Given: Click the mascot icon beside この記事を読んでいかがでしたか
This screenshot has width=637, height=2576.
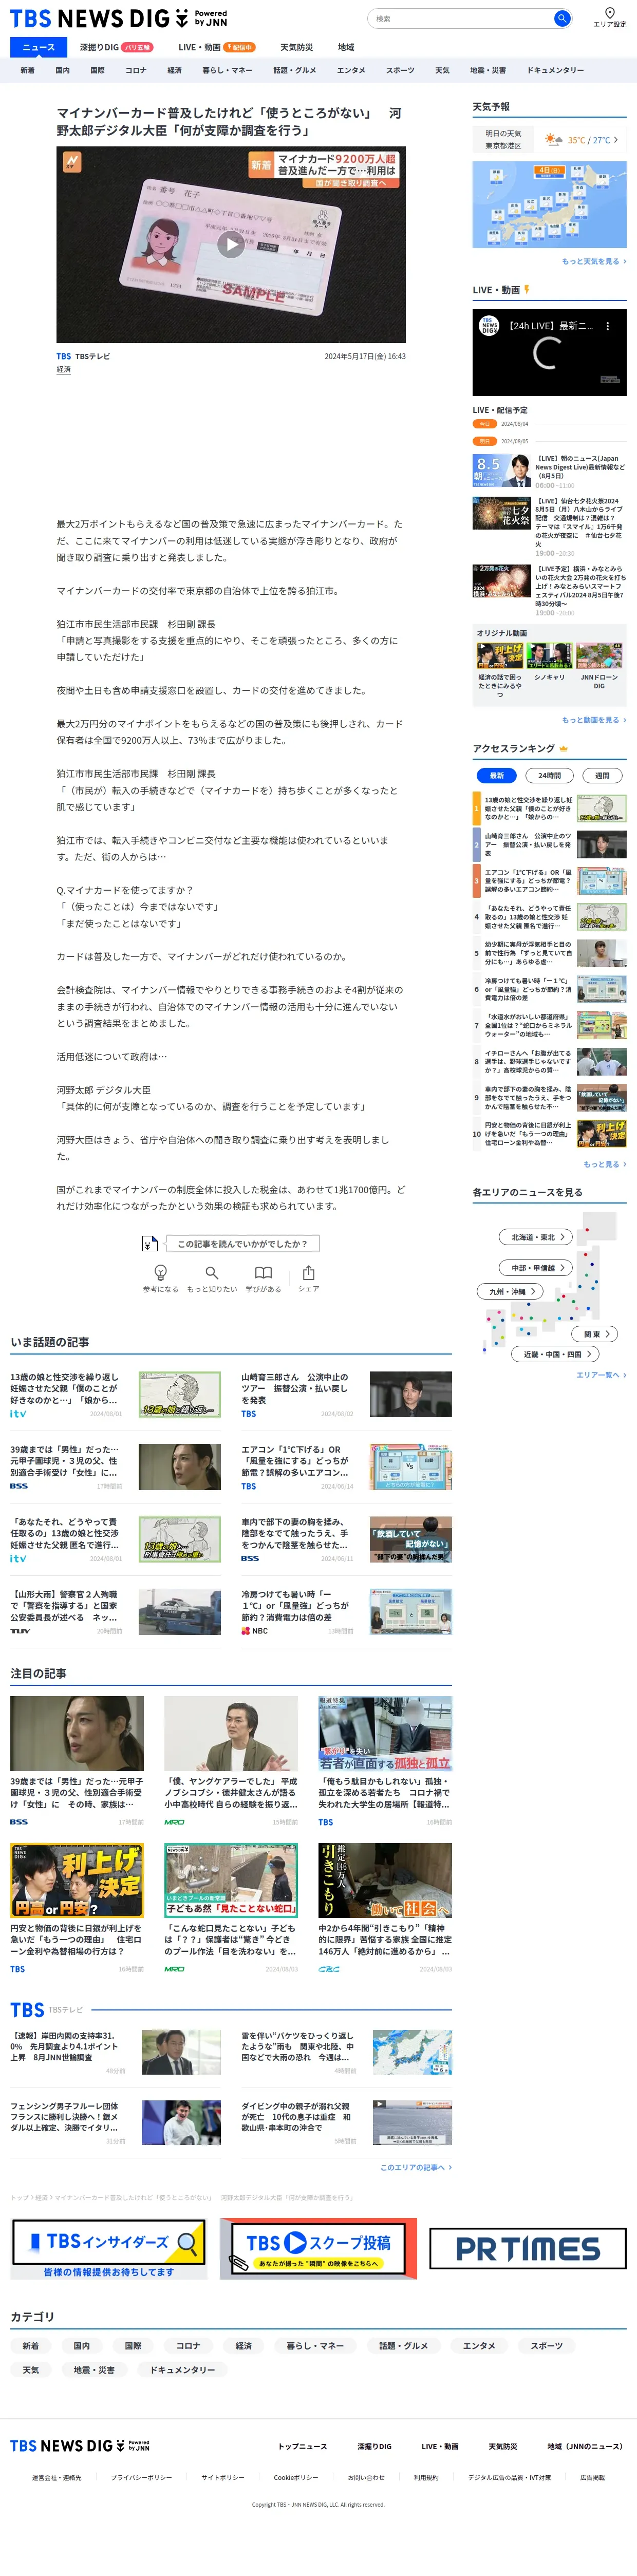Looking at the screenshot, I should point(149,1243).
